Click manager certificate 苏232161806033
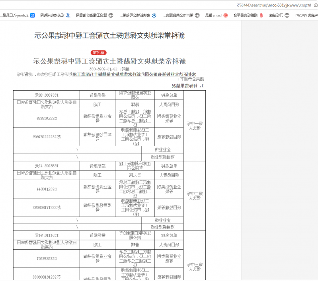 coord(47,277)
